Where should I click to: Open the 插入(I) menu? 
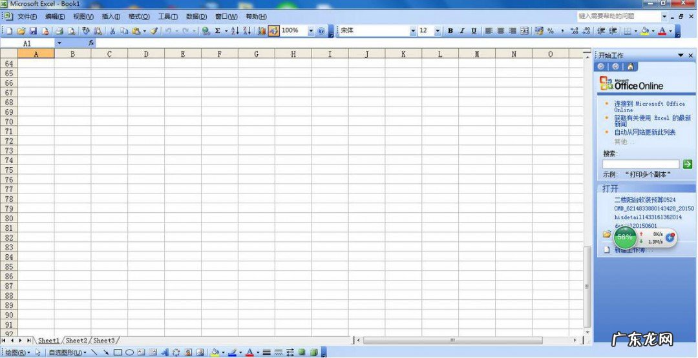click(x=111, y=16)
